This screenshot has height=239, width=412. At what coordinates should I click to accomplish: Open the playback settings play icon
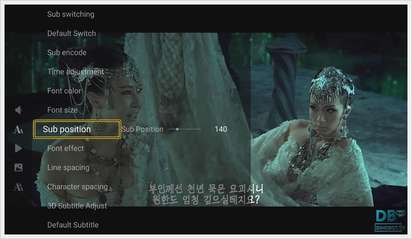point(19,149)
